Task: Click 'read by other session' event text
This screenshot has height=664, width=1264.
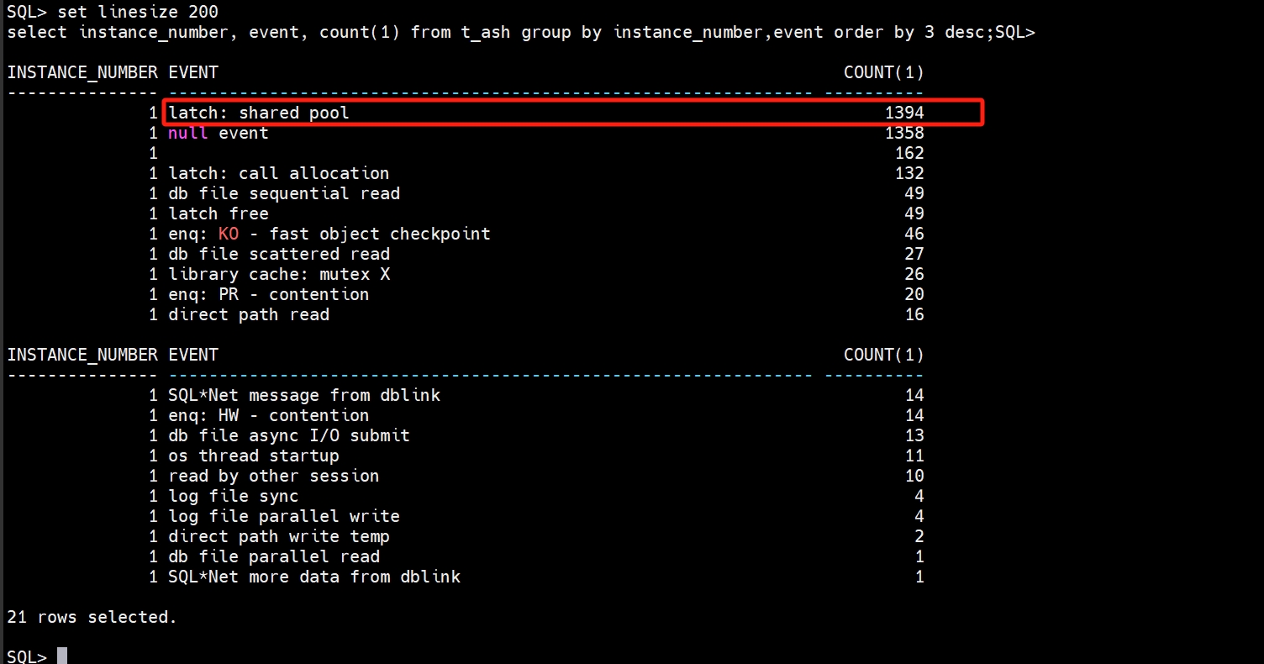Action: (x=274, y=476)
